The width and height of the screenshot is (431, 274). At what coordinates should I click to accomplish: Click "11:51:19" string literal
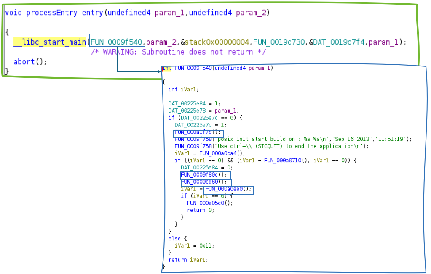pyautogui.click(x=391, y=139)
